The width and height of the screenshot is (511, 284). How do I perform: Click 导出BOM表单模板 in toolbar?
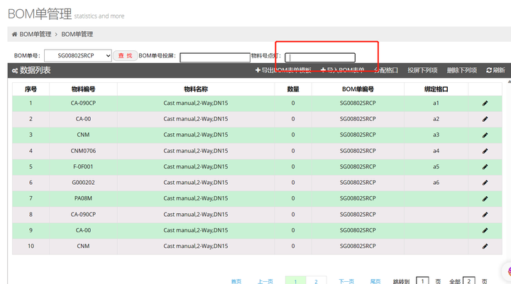point(283,70)
